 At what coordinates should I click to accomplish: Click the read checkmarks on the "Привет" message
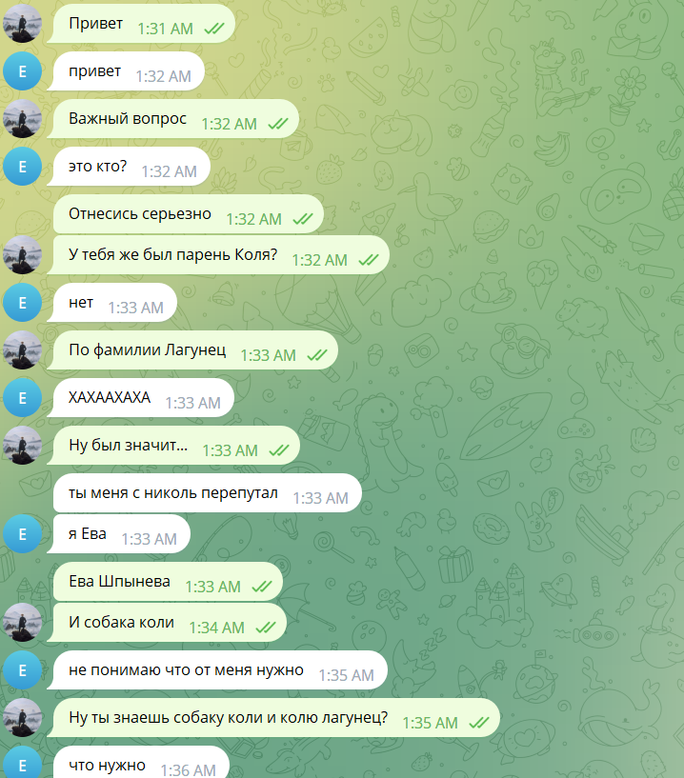(x=214, y=29)
